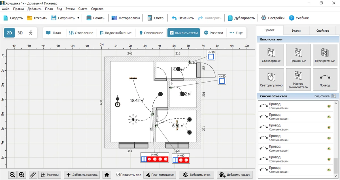Toggle visibility of the last Провод item
Screen dimensions: 340x180
coord(329,170)
